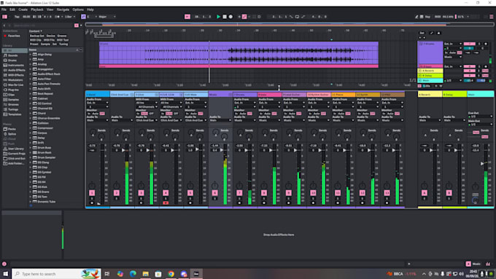Screen dimensions: 496x279
Task: Click the pink Automation Arm icon in transport
Action: pyautogui.click(x=244, y=17)
